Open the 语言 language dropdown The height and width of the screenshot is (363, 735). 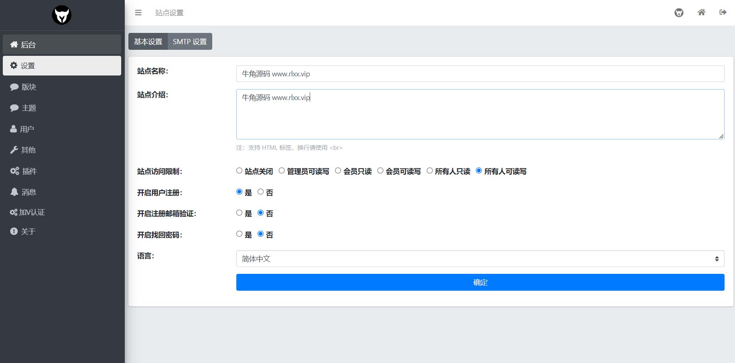(x=480, y=259)
